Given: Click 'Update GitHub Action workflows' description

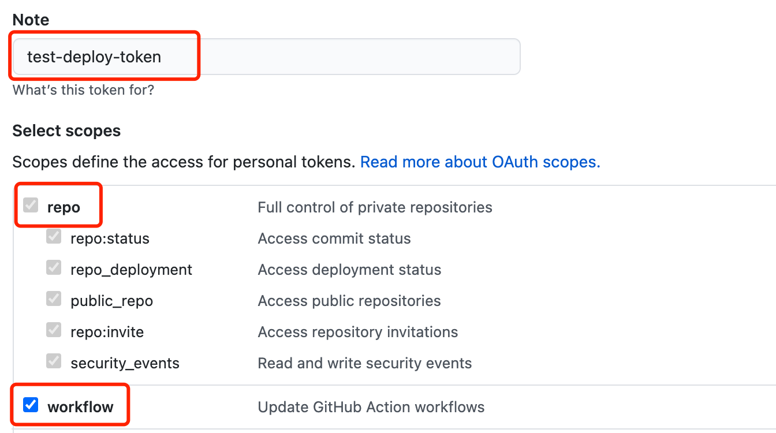Looking at the screenshot, I should (371, 407).
